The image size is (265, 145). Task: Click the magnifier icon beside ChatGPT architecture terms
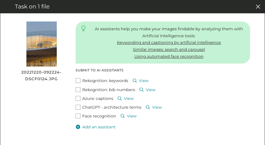click(x=148, y=107)
